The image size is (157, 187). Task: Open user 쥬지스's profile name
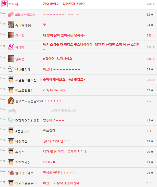click(20, 152)
